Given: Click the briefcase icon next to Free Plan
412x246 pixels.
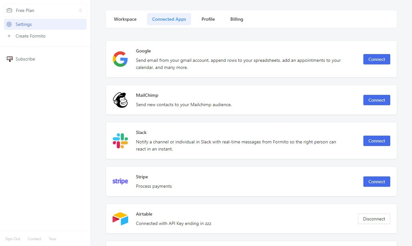Looking at the screenshot, I should (9, 10).
